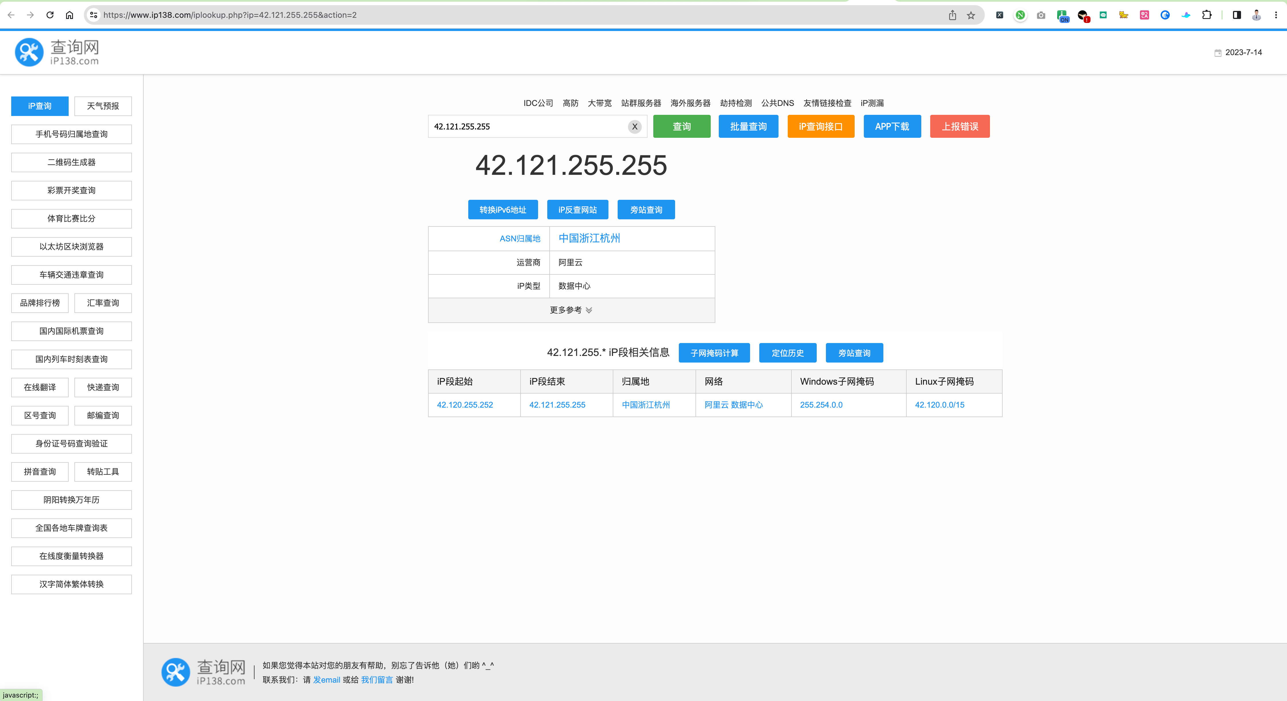Clear the IP input with X button
1287x701 pixels.
point(635,126)
